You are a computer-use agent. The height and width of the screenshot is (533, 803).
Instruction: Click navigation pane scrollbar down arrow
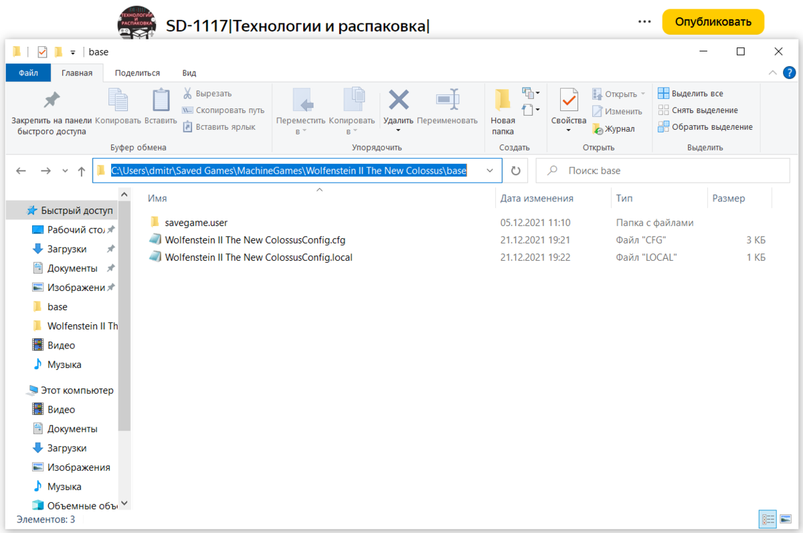point(124,503)
